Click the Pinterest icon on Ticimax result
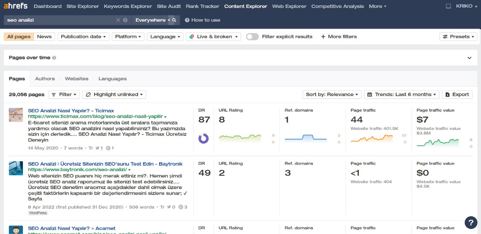481x234 pixels. (108, 148)
